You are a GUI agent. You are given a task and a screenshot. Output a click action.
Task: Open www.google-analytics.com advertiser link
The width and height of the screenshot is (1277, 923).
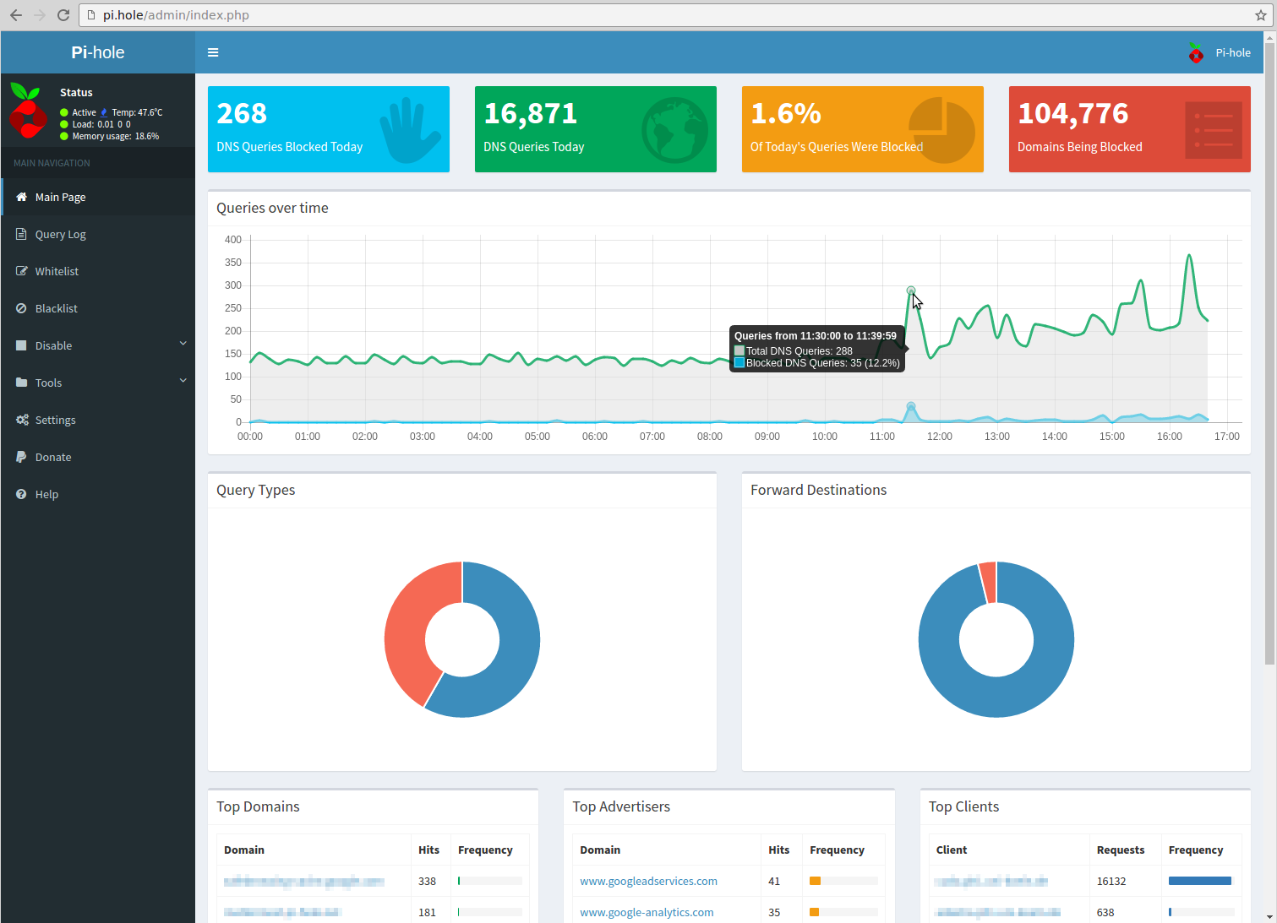point(647,912)
